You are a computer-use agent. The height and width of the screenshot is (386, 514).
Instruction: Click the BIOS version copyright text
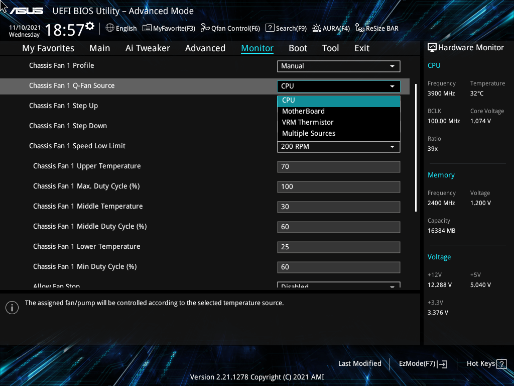[x=257, y=377]
